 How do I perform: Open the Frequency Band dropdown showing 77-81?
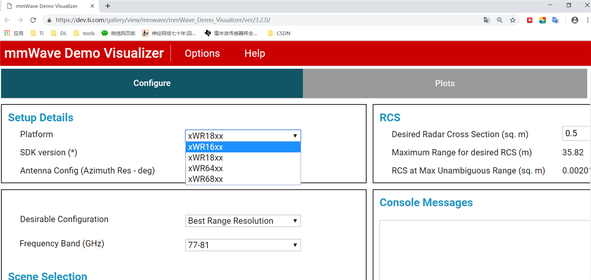click(x=243, y=245)
